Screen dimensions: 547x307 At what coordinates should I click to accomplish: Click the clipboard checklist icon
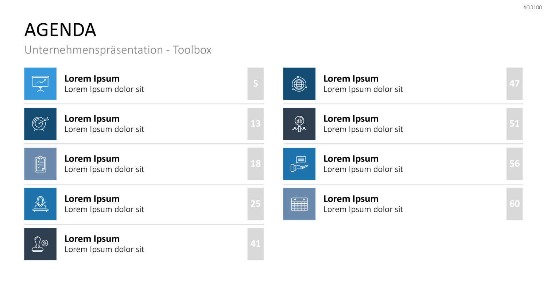click(40, 164)
